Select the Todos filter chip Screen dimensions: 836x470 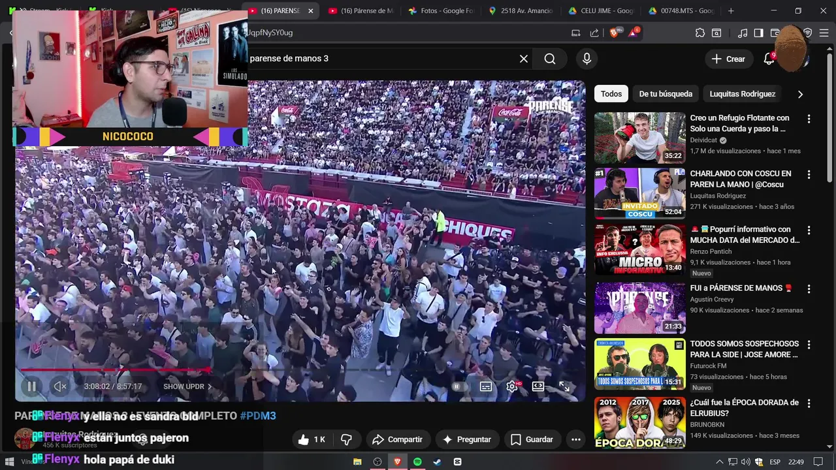611,94
